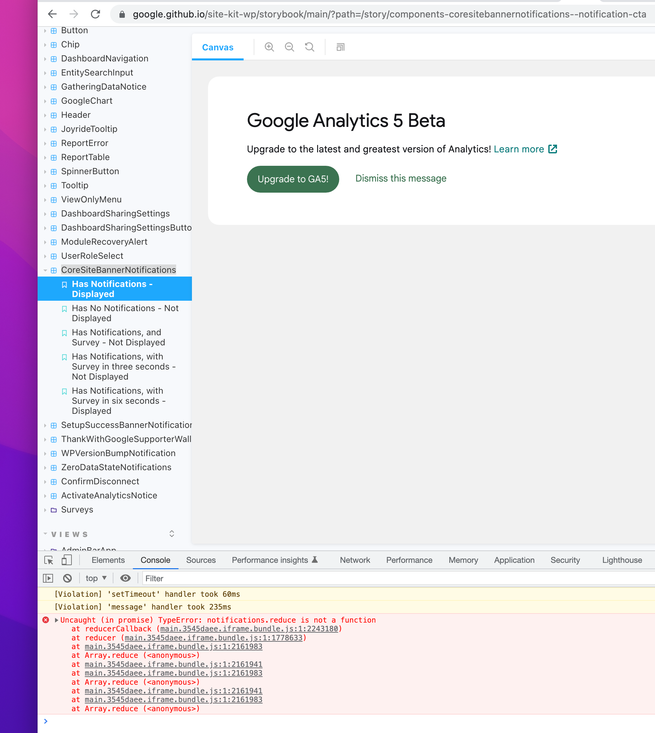
Task: Reload the page in the browser
Action: [x=95, y=14]
